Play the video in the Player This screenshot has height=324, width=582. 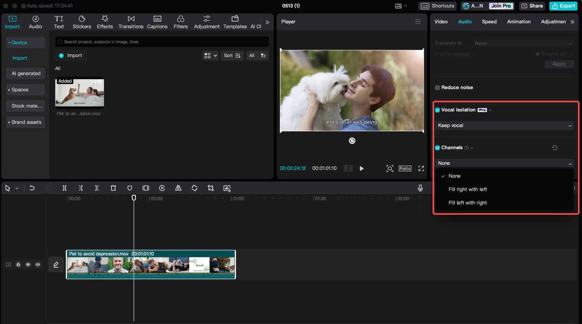tap(361, 168)
